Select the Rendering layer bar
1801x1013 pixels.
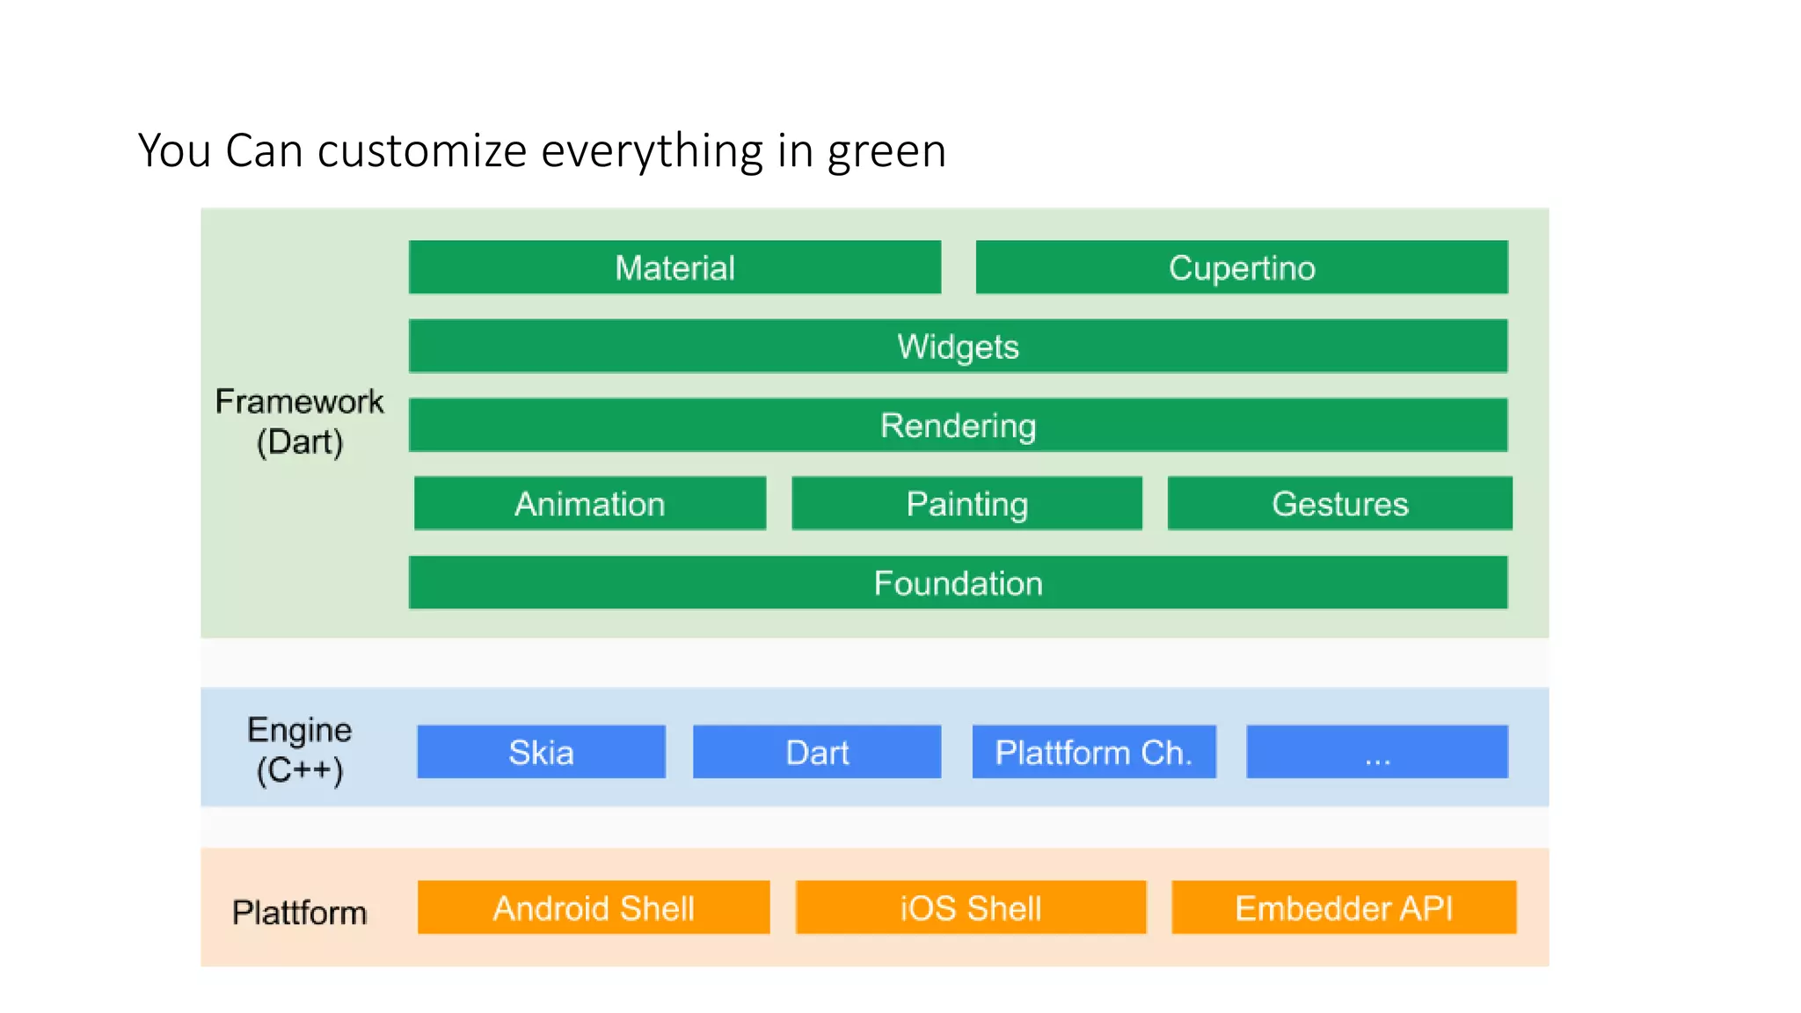click(x=958, y=426)
